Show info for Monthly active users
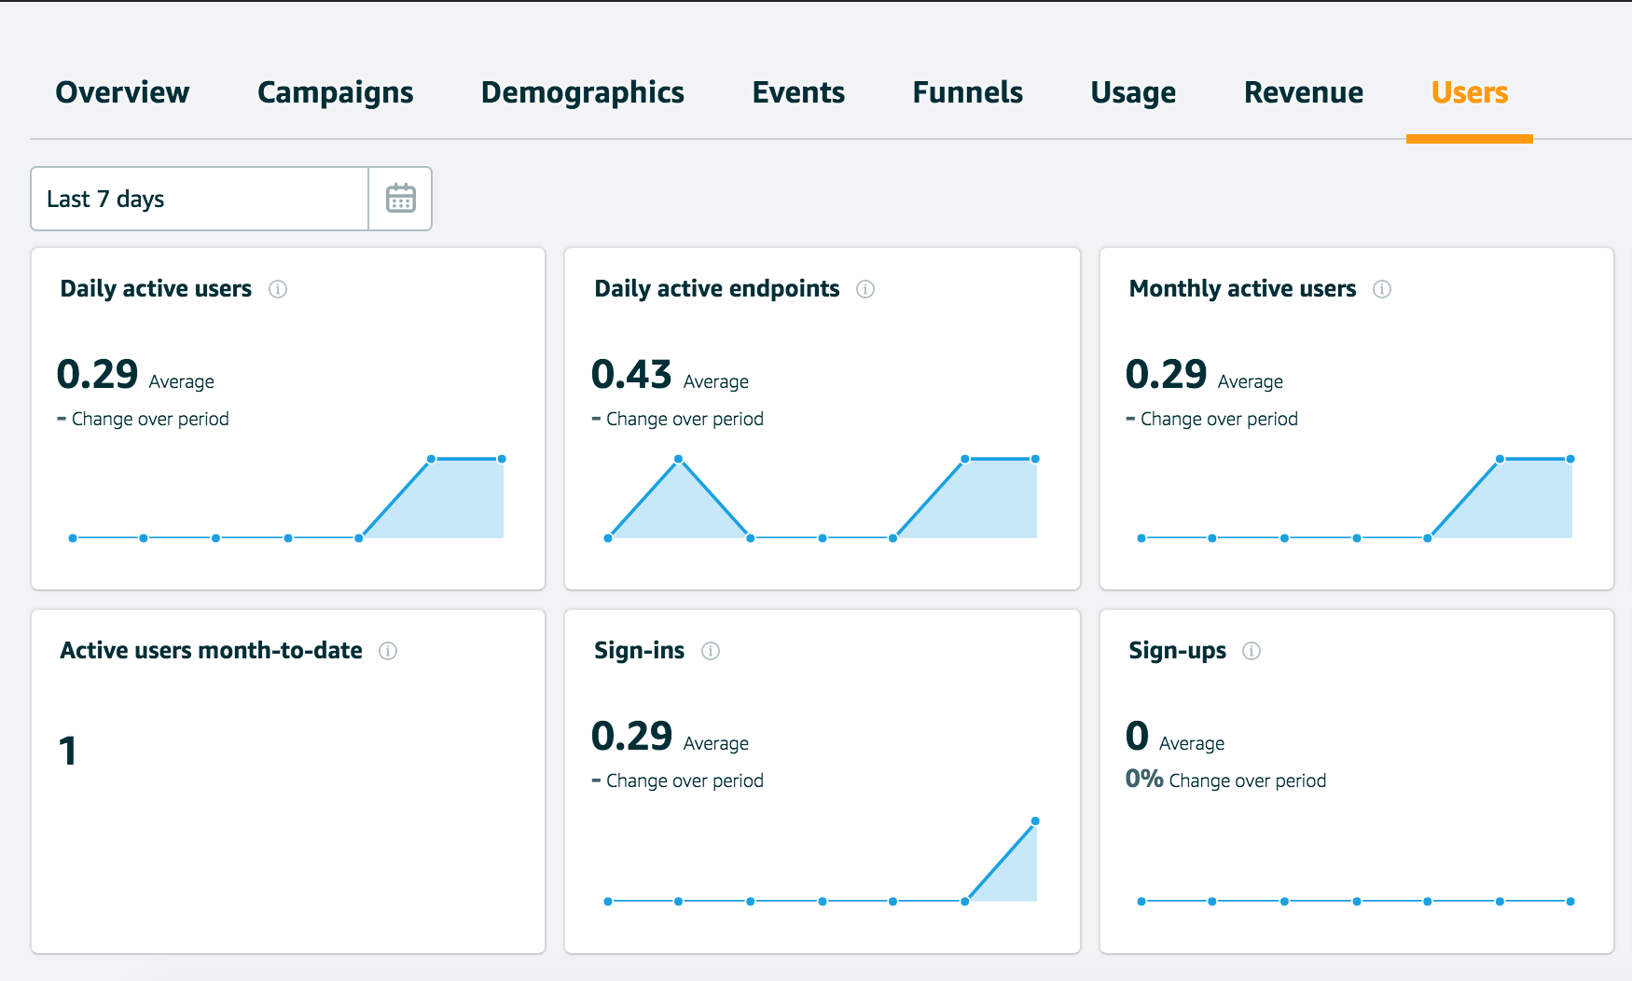This screenshot has height=981, width=1632. coord(1382,289)
